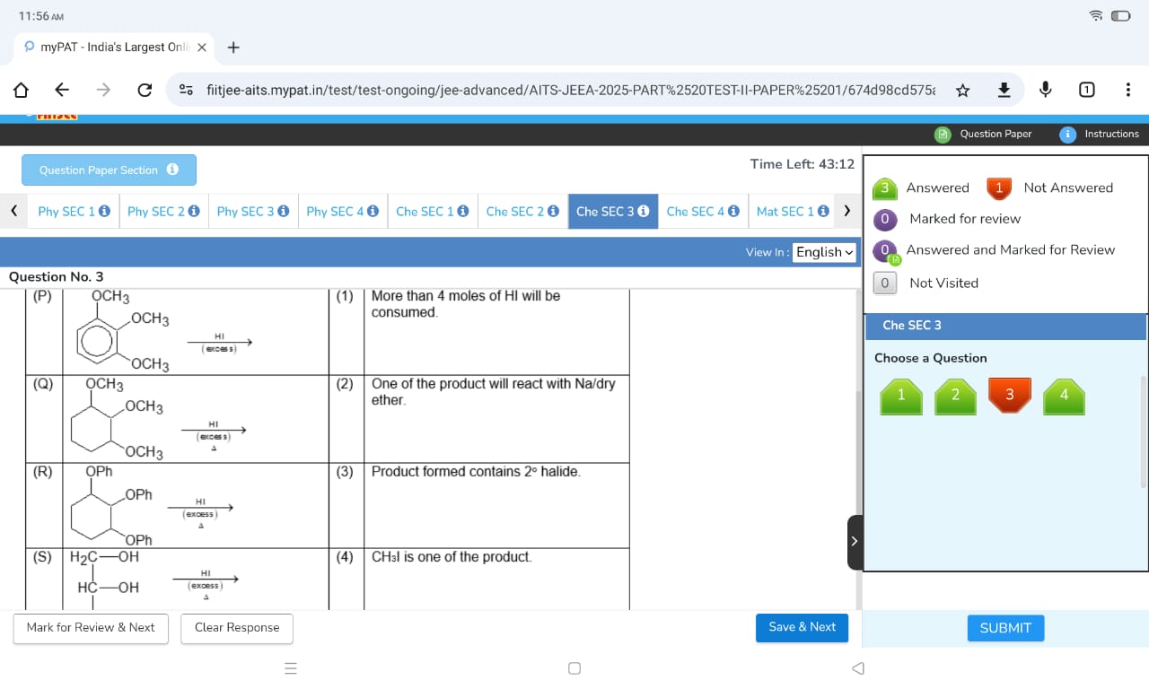
Task: Click Mark for Review & Next
Action: 91,627
